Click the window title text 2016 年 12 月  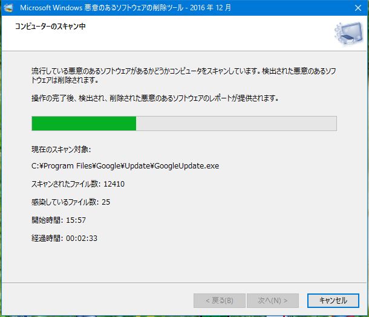[211, 8]
